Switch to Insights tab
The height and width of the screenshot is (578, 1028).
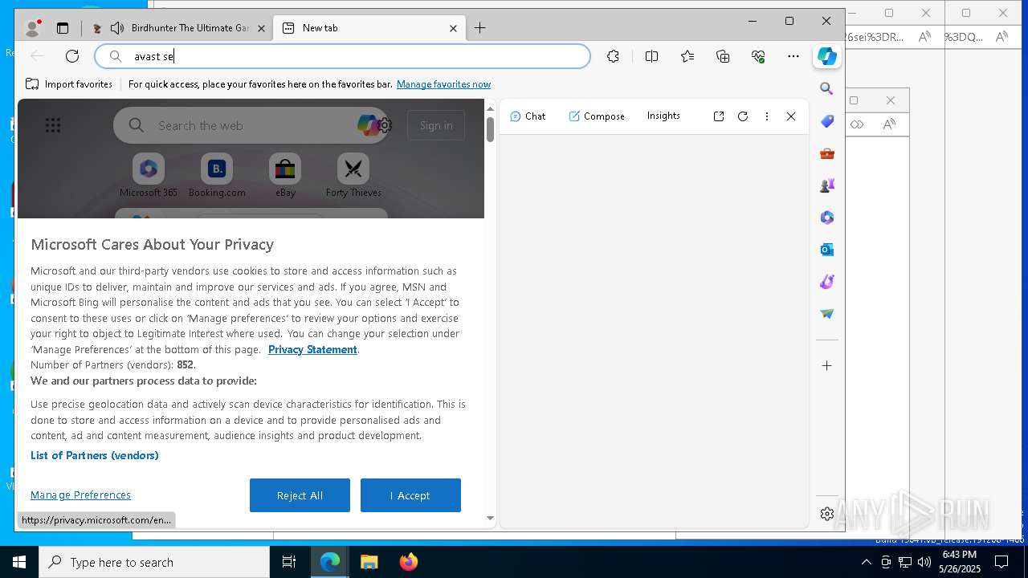pos(663,116)
